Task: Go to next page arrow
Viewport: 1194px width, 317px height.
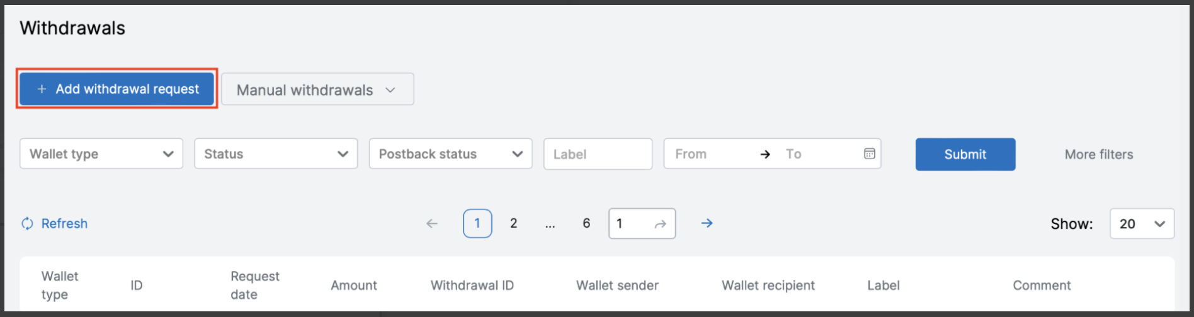Action: point(707,223)
